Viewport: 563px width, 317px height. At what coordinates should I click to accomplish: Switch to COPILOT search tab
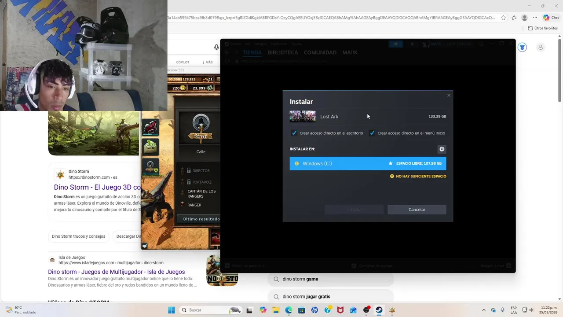point(183,63)
